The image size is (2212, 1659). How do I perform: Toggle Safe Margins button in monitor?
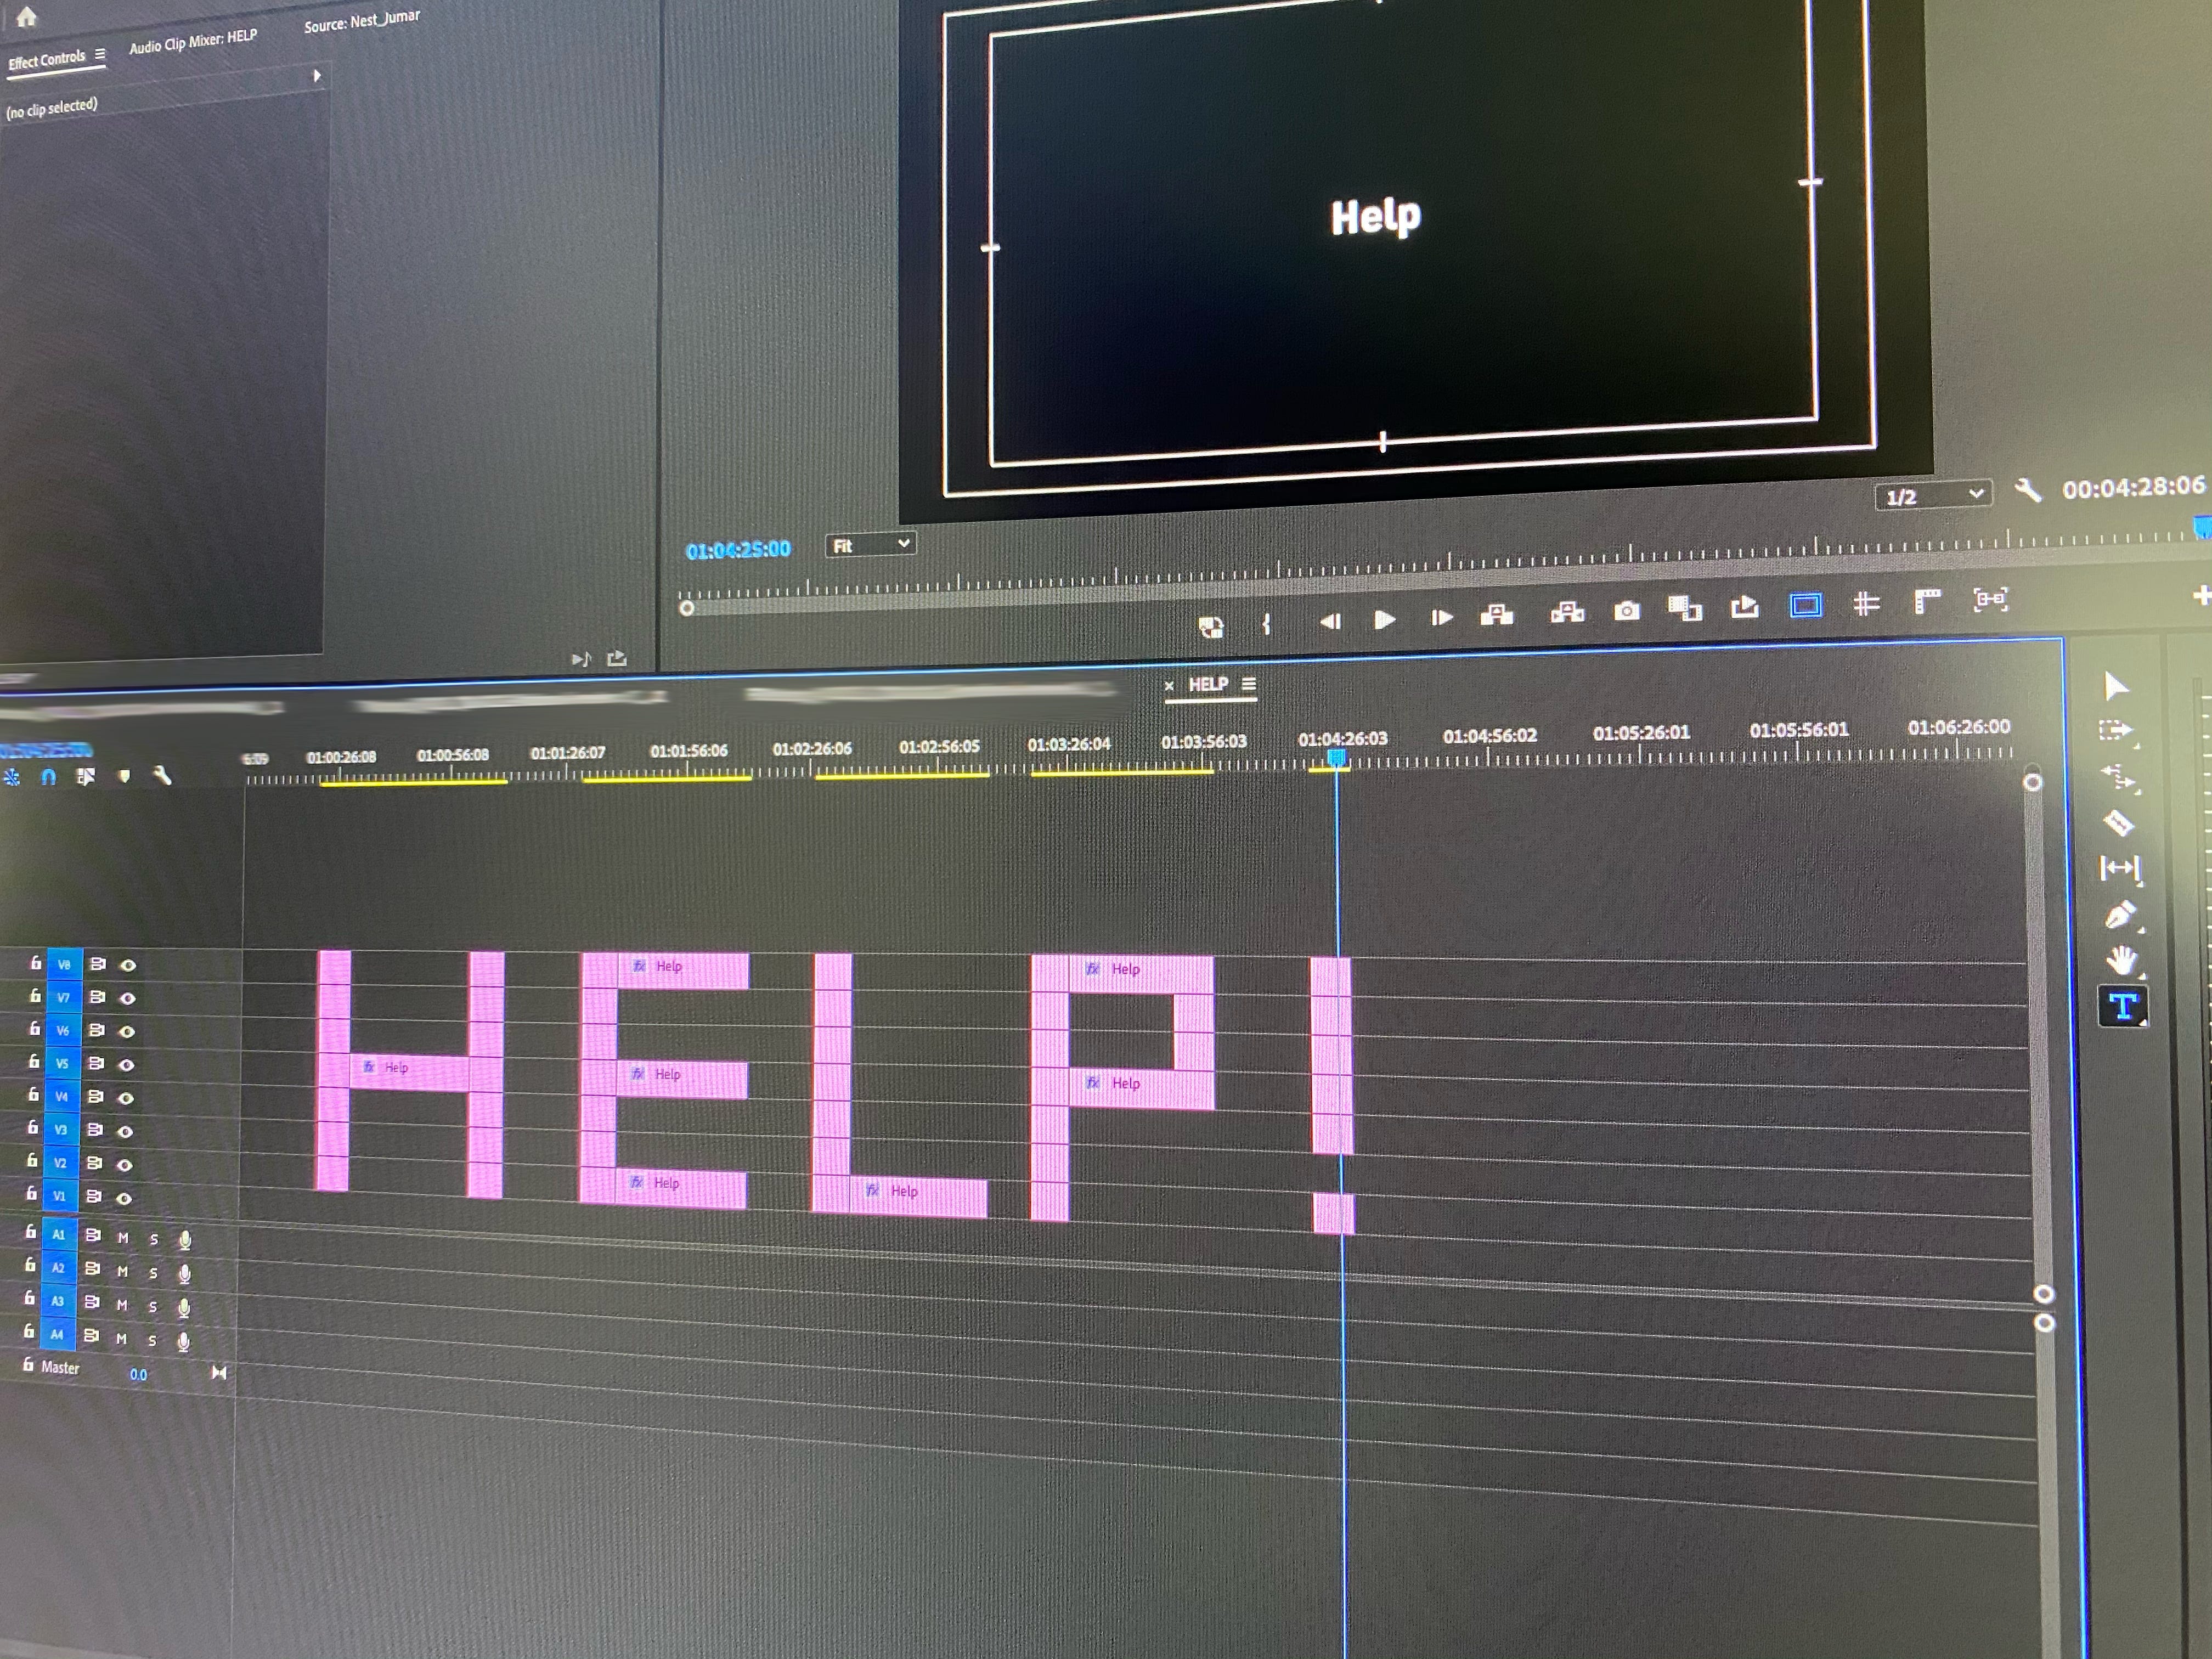[1805, 605]
